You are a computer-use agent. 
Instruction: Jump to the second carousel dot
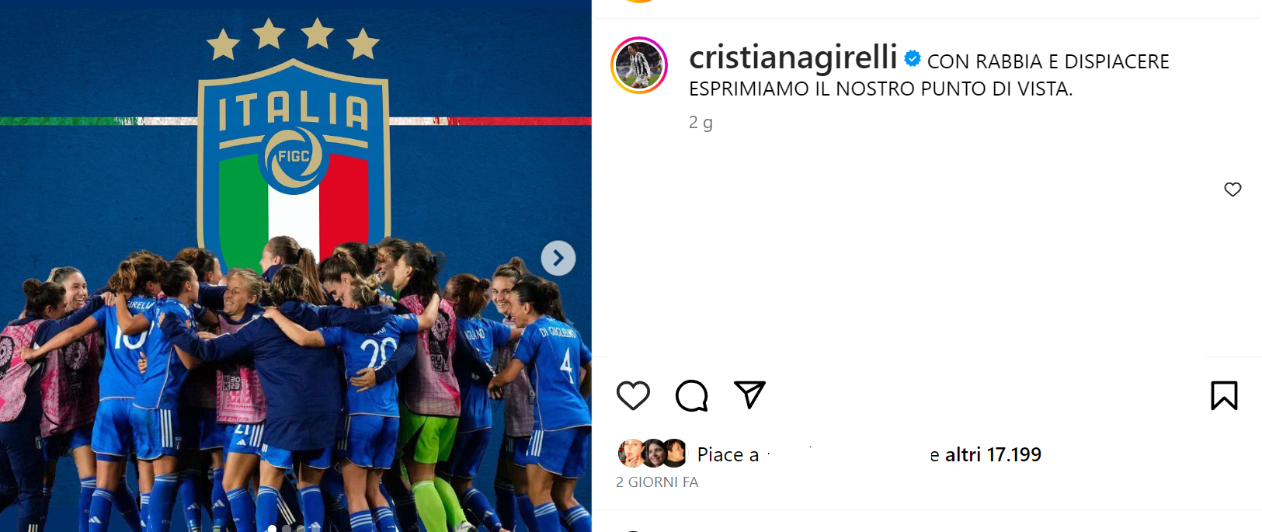pos(286,528)
